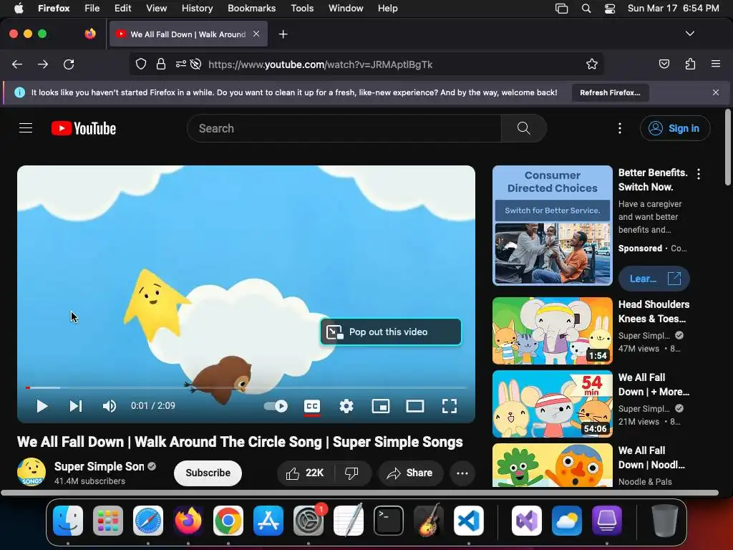733x550 pixels.
Task: Open Head Shoulders Knees & Toes thumbnail
Action: coord(553,331)
